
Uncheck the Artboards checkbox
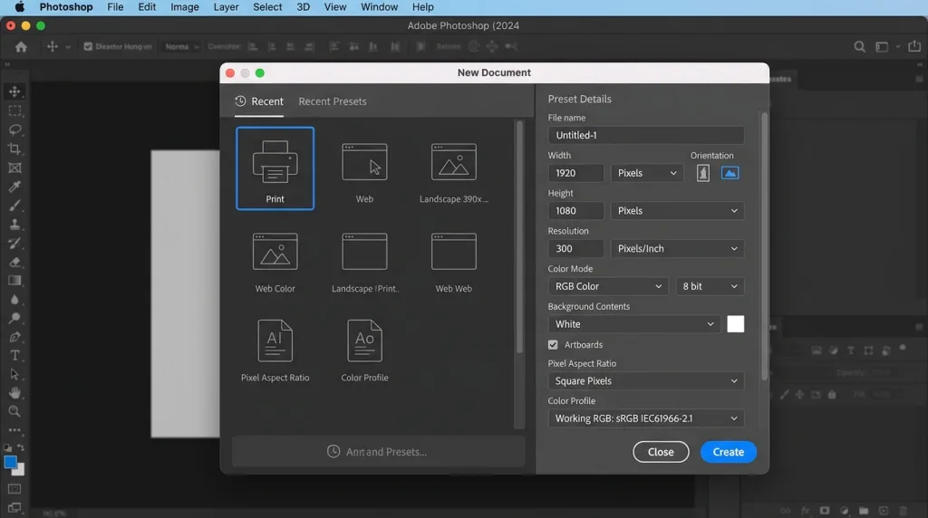pyautogui.click(x=553, y=345)
